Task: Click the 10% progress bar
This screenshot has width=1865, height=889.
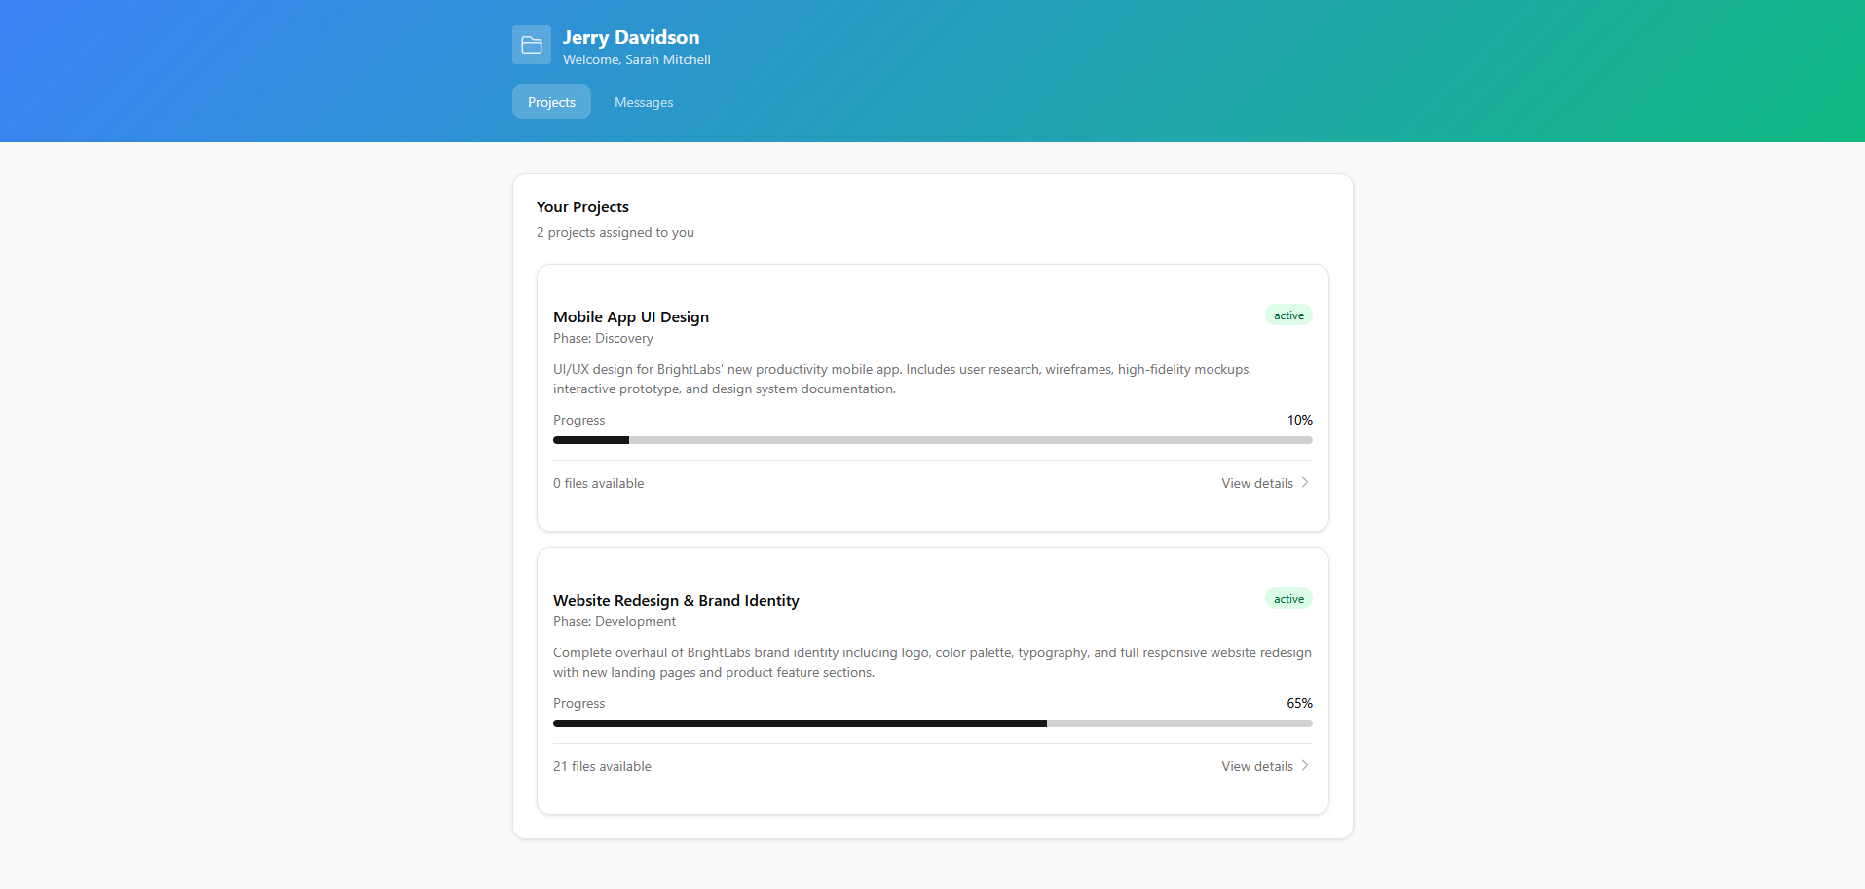Action: click(932, 440)
